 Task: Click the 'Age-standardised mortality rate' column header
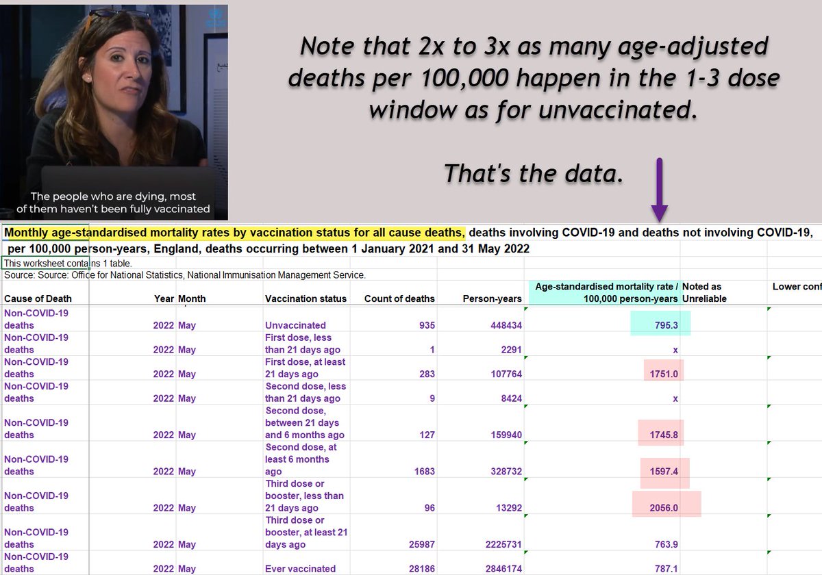[x=603, y=292]
